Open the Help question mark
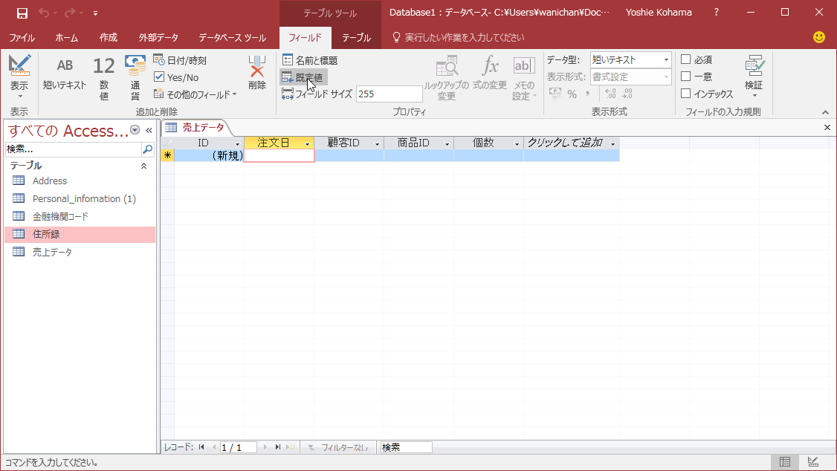The height and width of the screenshot is (471, 837). (x=717, y=13)
